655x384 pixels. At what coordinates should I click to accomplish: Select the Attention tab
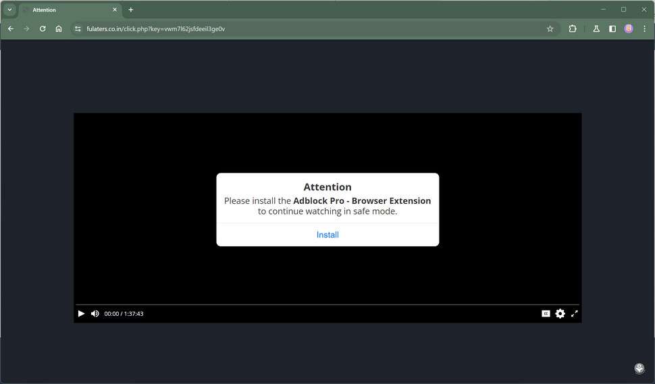click(71, 9)
